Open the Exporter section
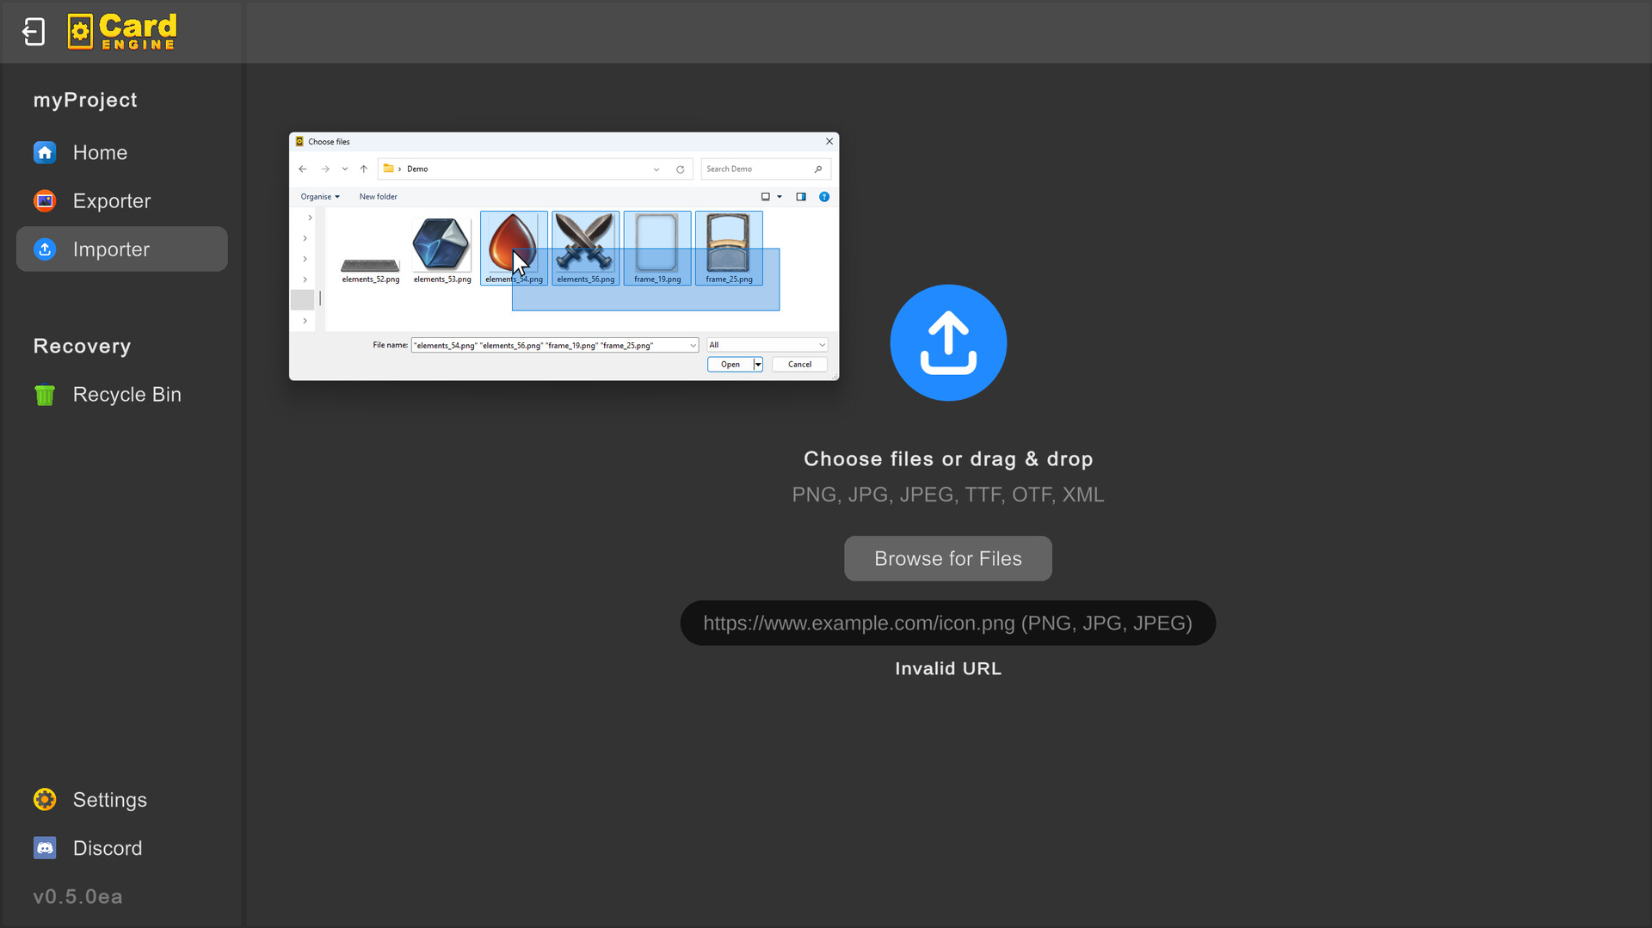1652x928 pixels. tap(111, 200)
